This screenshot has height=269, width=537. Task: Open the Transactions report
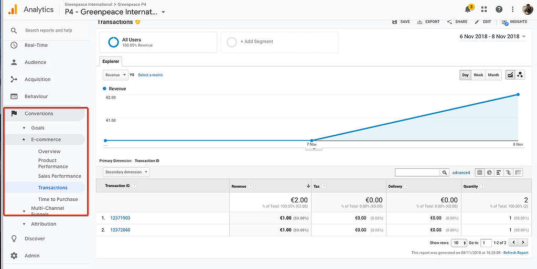(53, 188)
